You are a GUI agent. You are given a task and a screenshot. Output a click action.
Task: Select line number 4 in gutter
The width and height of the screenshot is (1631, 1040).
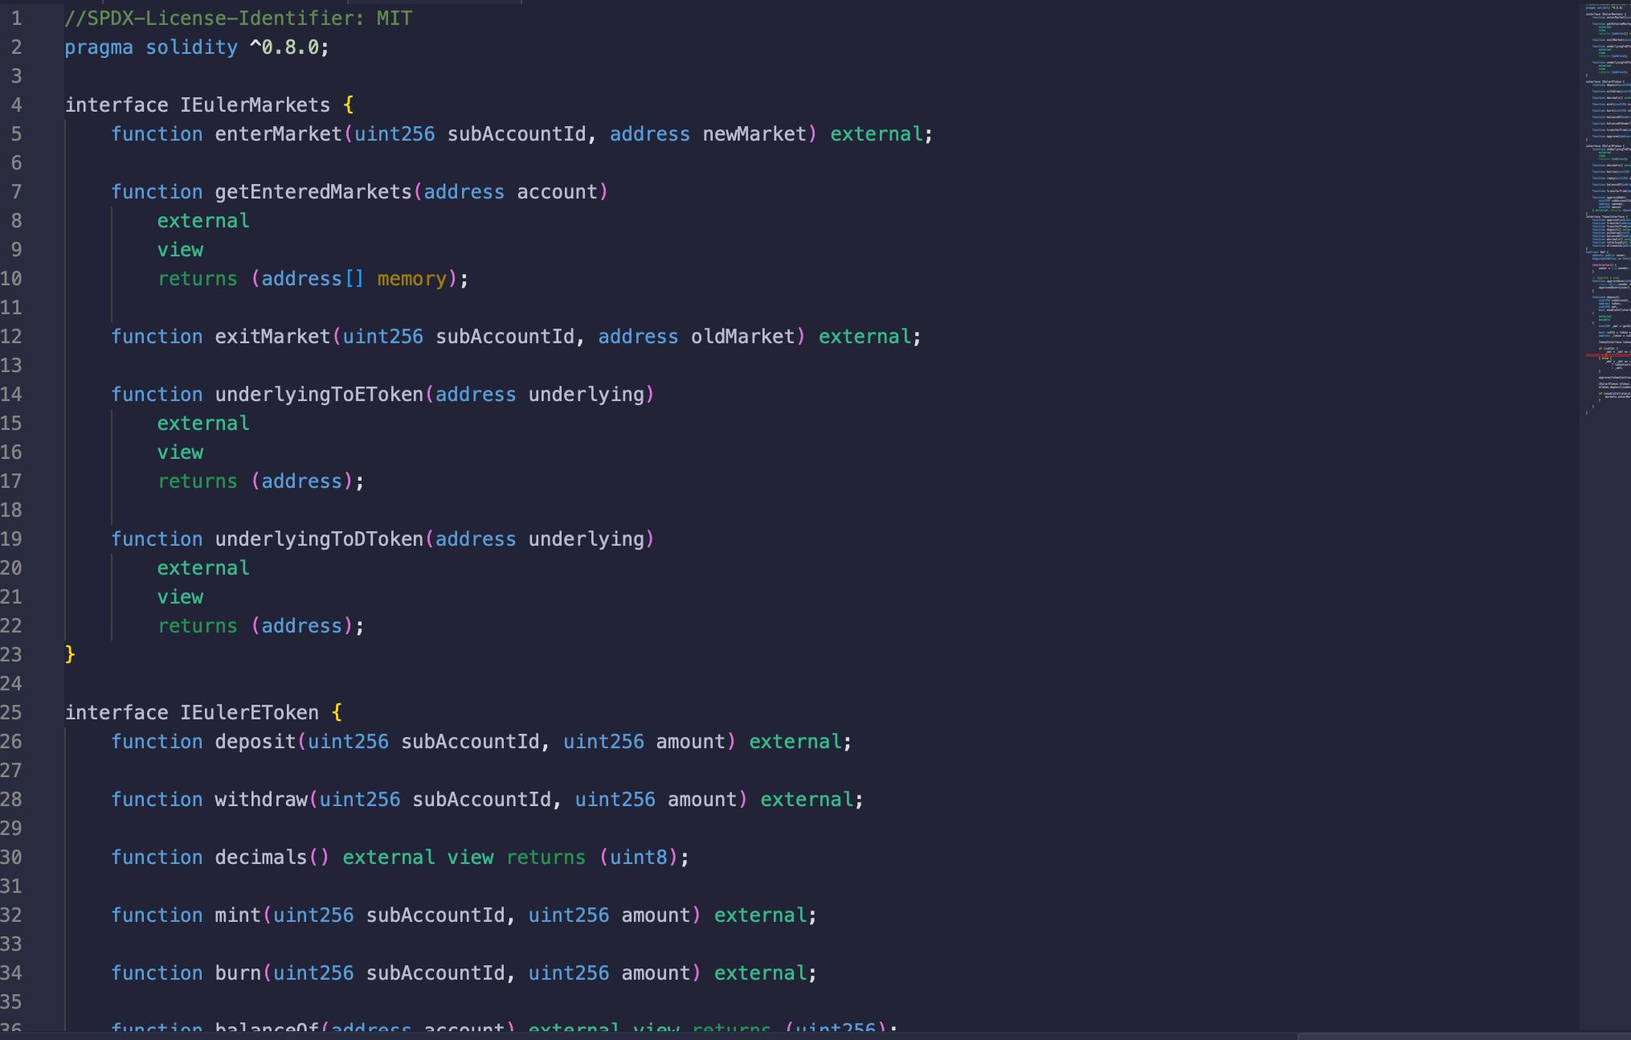click(17, 104)
